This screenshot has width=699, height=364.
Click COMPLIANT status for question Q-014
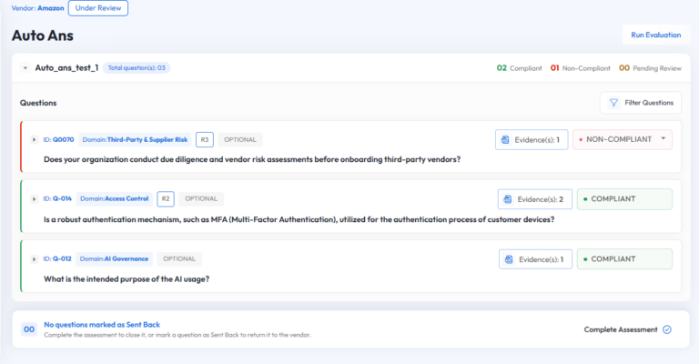(x=624, y=199)
